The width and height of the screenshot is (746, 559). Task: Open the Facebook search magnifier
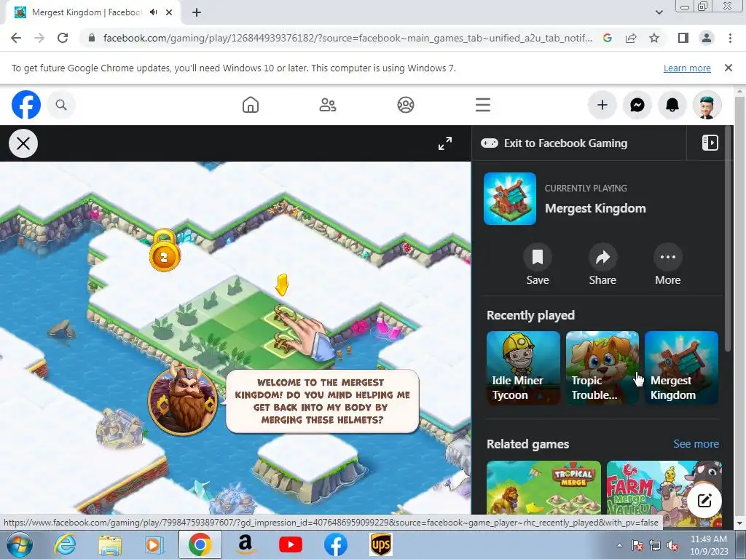click(61, 105)
